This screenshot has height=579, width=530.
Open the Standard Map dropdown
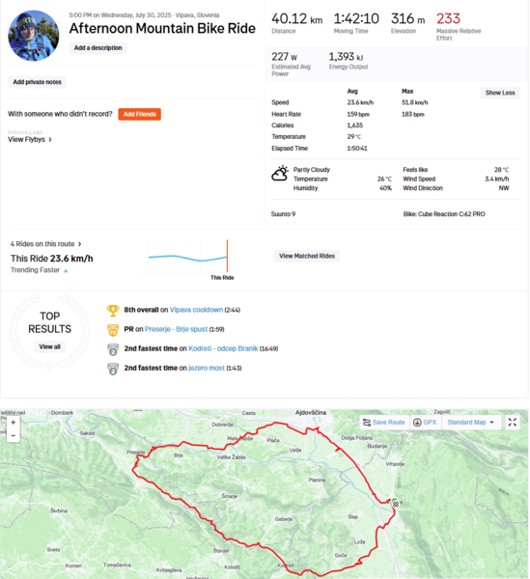[471, 423]
